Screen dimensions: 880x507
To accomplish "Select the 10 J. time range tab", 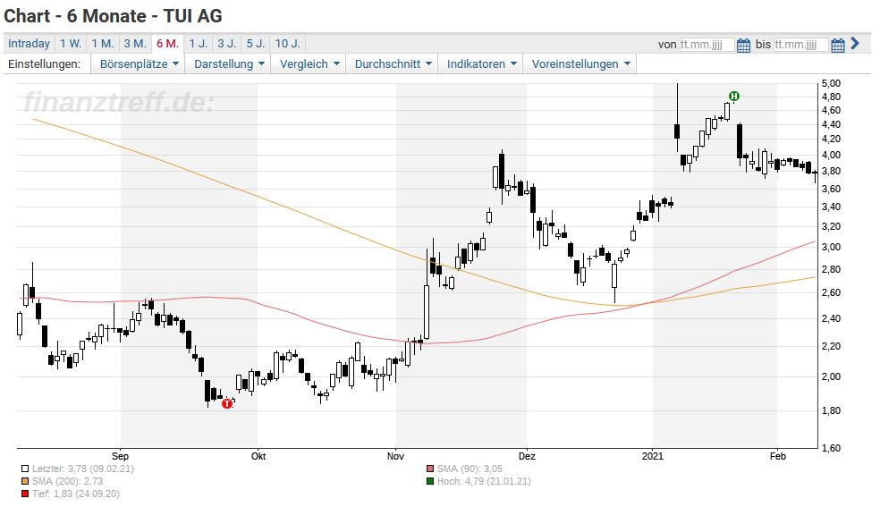I will tap(287, 44).
